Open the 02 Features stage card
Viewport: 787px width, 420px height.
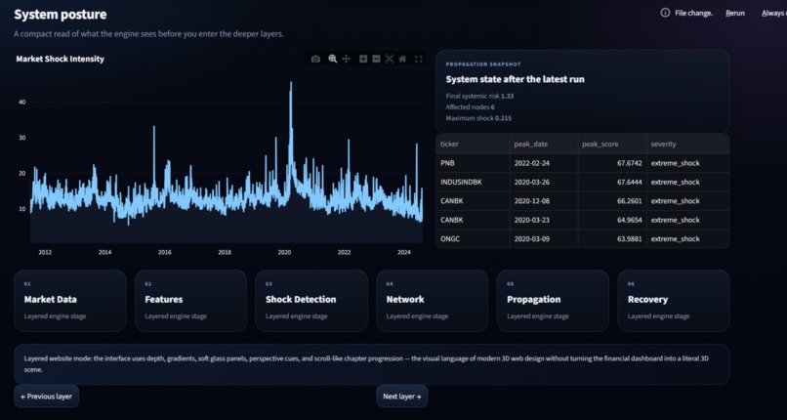pos(190,301)
